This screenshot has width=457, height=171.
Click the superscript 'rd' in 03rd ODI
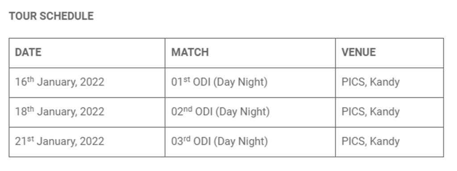click(187, 139)
